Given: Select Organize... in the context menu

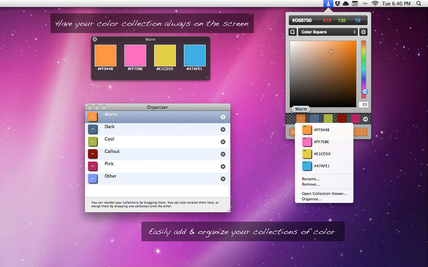Looking at the screenshot, I should (x=311, y=199).
